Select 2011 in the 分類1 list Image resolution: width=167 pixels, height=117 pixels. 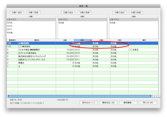31,29
